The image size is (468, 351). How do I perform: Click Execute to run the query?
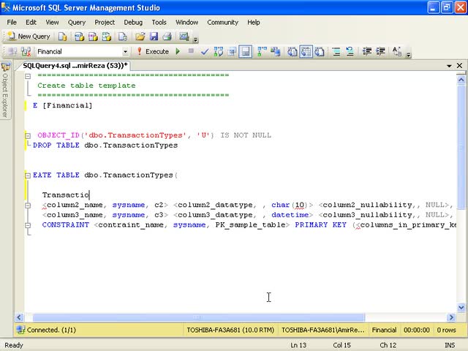(x=152, y=51)
